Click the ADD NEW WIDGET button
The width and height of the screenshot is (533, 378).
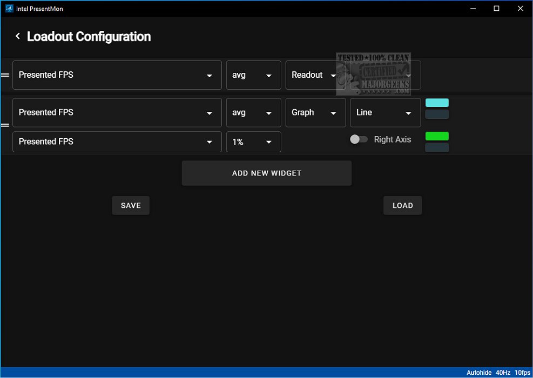(267, 173)
